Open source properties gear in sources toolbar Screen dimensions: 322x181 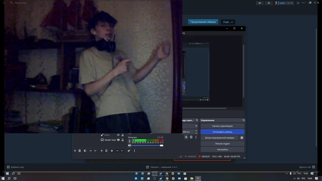click(112, 151)
